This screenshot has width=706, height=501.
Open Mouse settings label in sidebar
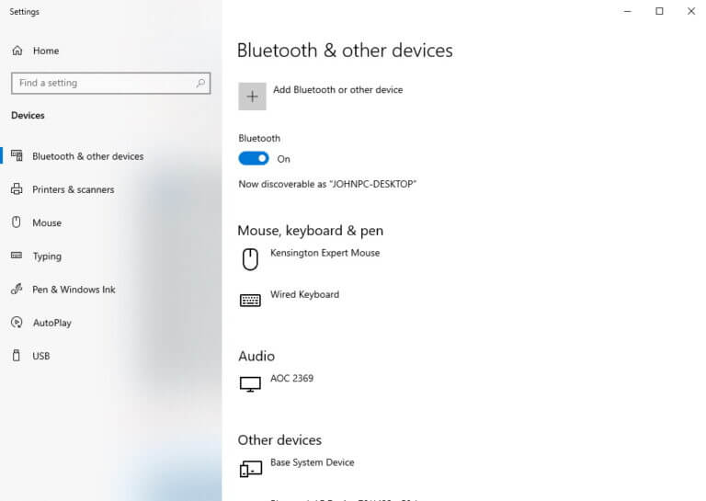(47, 222)
